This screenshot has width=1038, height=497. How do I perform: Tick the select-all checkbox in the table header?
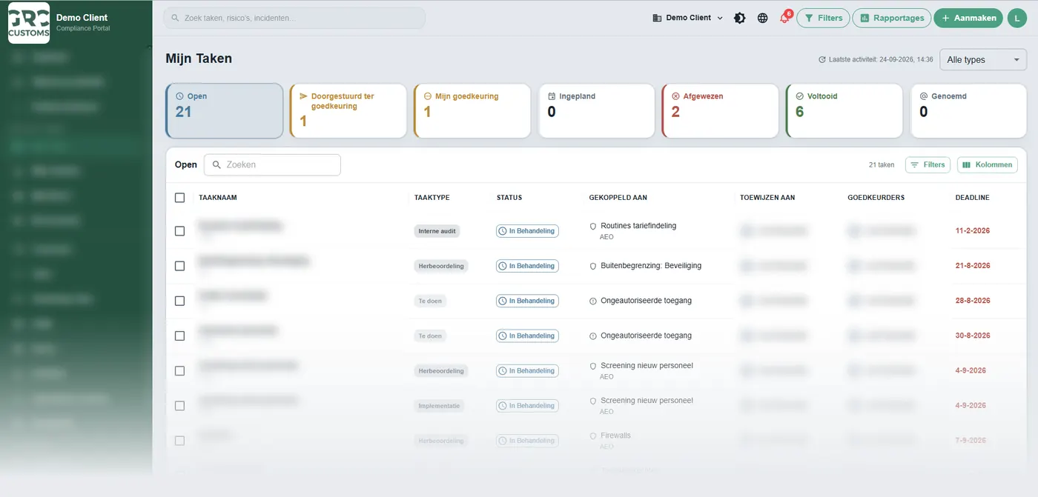point(179,198)
